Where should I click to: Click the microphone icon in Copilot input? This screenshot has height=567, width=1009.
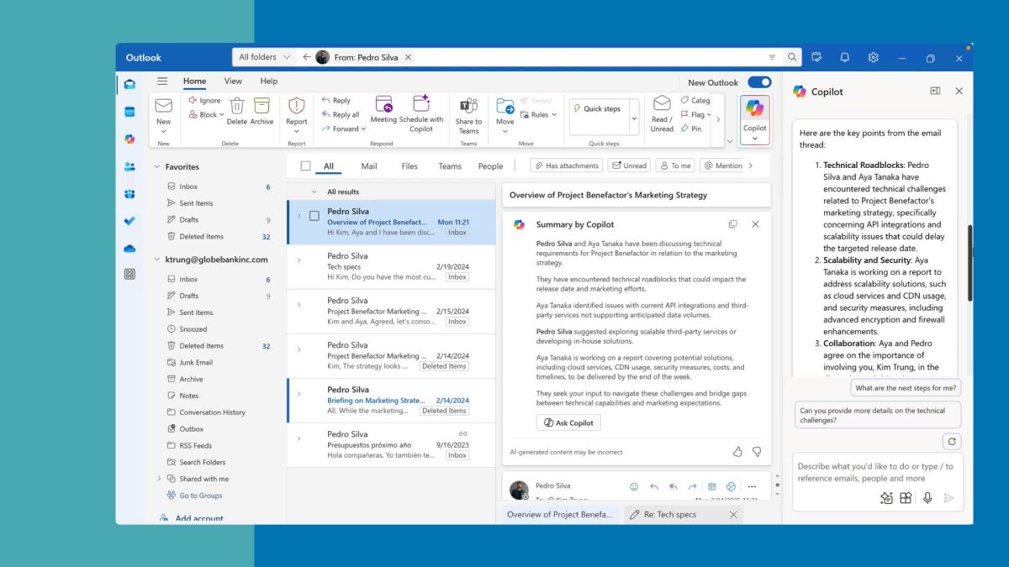pyautogui.click(x=927, y=498)
